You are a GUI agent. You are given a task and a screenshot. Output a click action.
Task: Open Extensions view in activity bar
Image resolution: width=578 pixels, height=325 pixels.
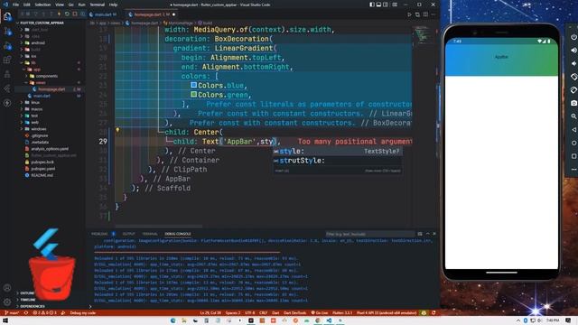pyautogui.click(x=7, y=60)
